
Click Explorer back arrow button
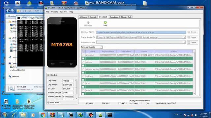[x=8, y=11]
